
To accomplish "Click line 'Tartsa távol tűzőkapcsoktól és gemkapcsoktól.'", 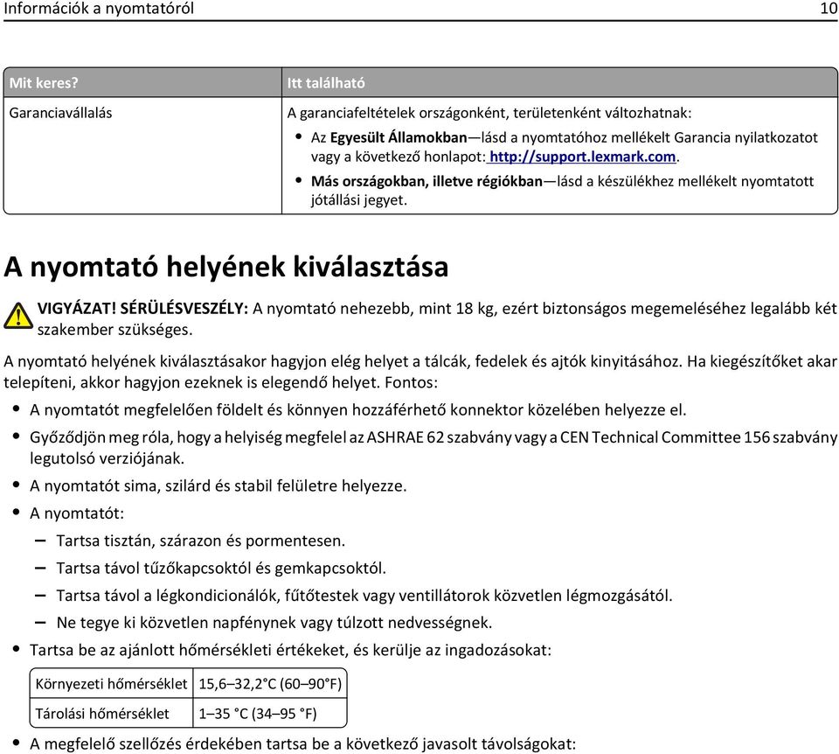I will pyautogui.click(x=221, y=569).
